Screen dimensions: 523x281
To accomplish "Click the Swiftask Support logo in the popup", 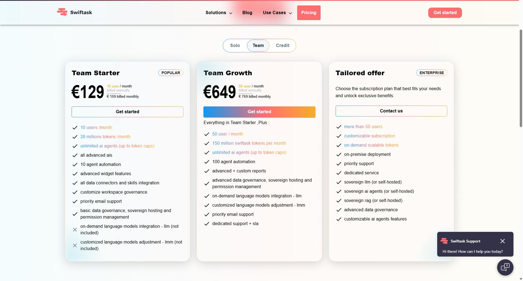I will [444, 241].
